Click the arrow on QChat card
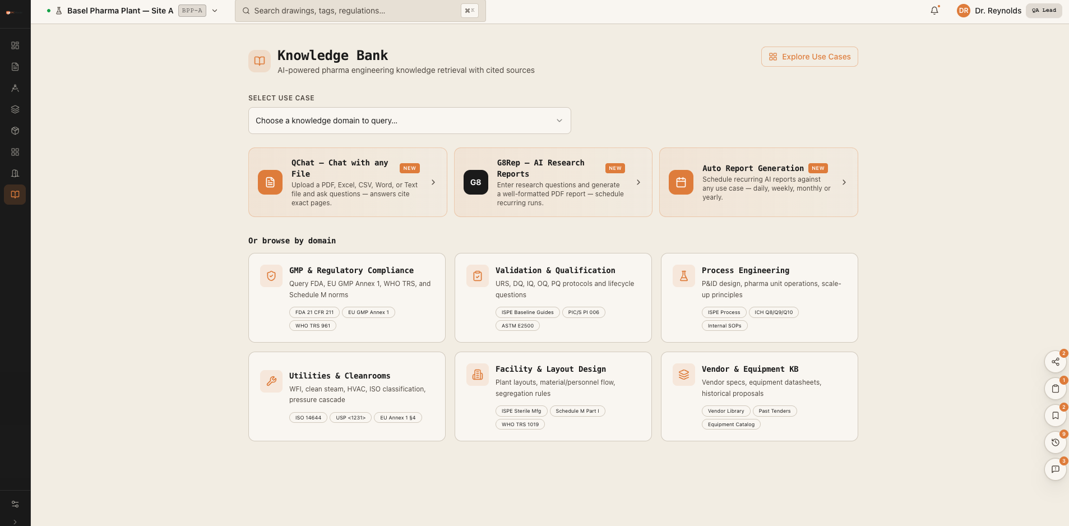This screenshot has width=1069, height=526. 433,182
